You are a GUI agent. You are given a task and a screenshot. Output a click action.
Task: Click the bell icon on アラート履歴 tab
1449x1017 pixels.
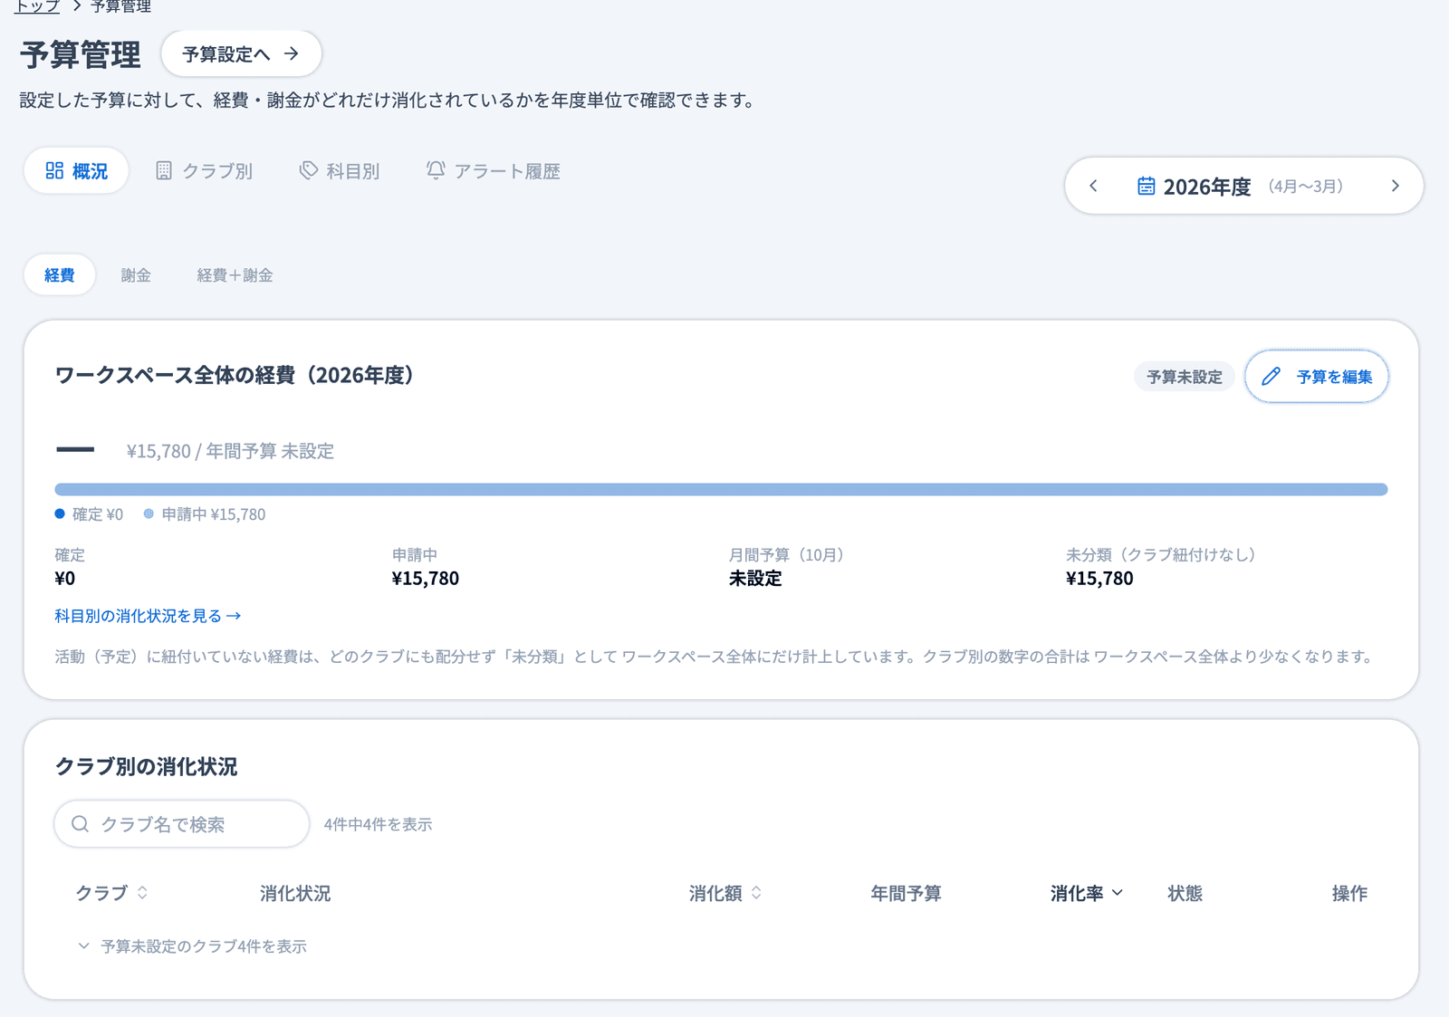click(x=436, y=170)
